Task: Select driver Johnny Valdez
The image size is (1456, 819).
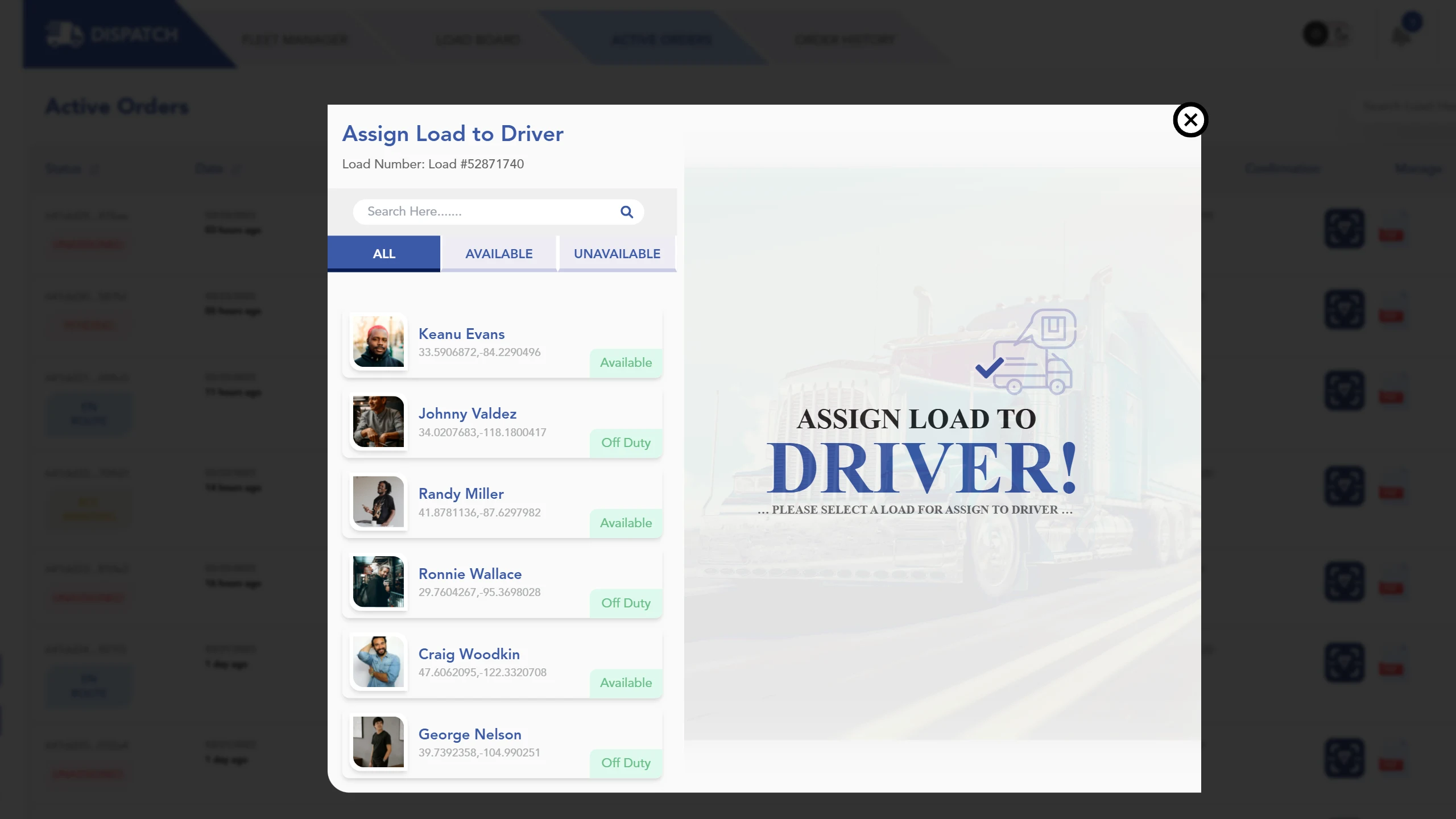Action: tap(502, 423)
